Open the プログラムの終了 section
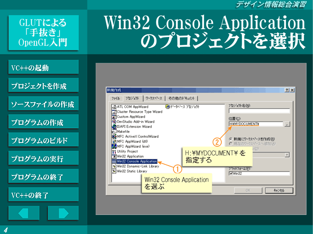The height and width of the screenshot is (234, 313). click(x=43, y=176)
